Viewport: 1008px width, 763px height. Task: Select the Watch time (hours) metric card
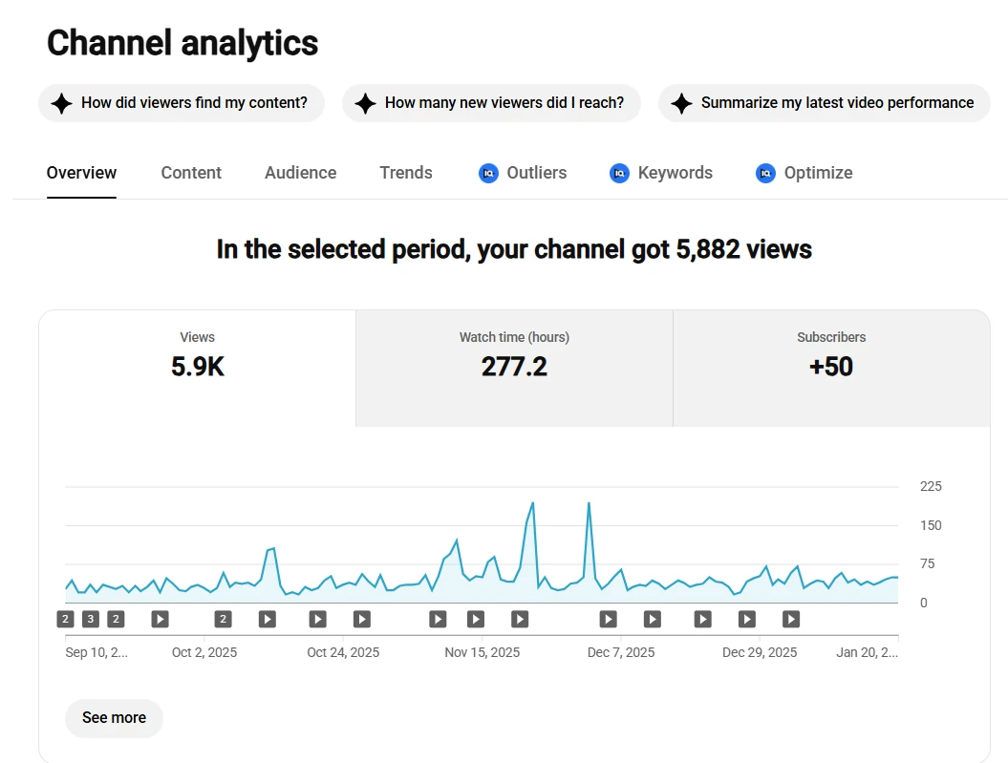514,368
